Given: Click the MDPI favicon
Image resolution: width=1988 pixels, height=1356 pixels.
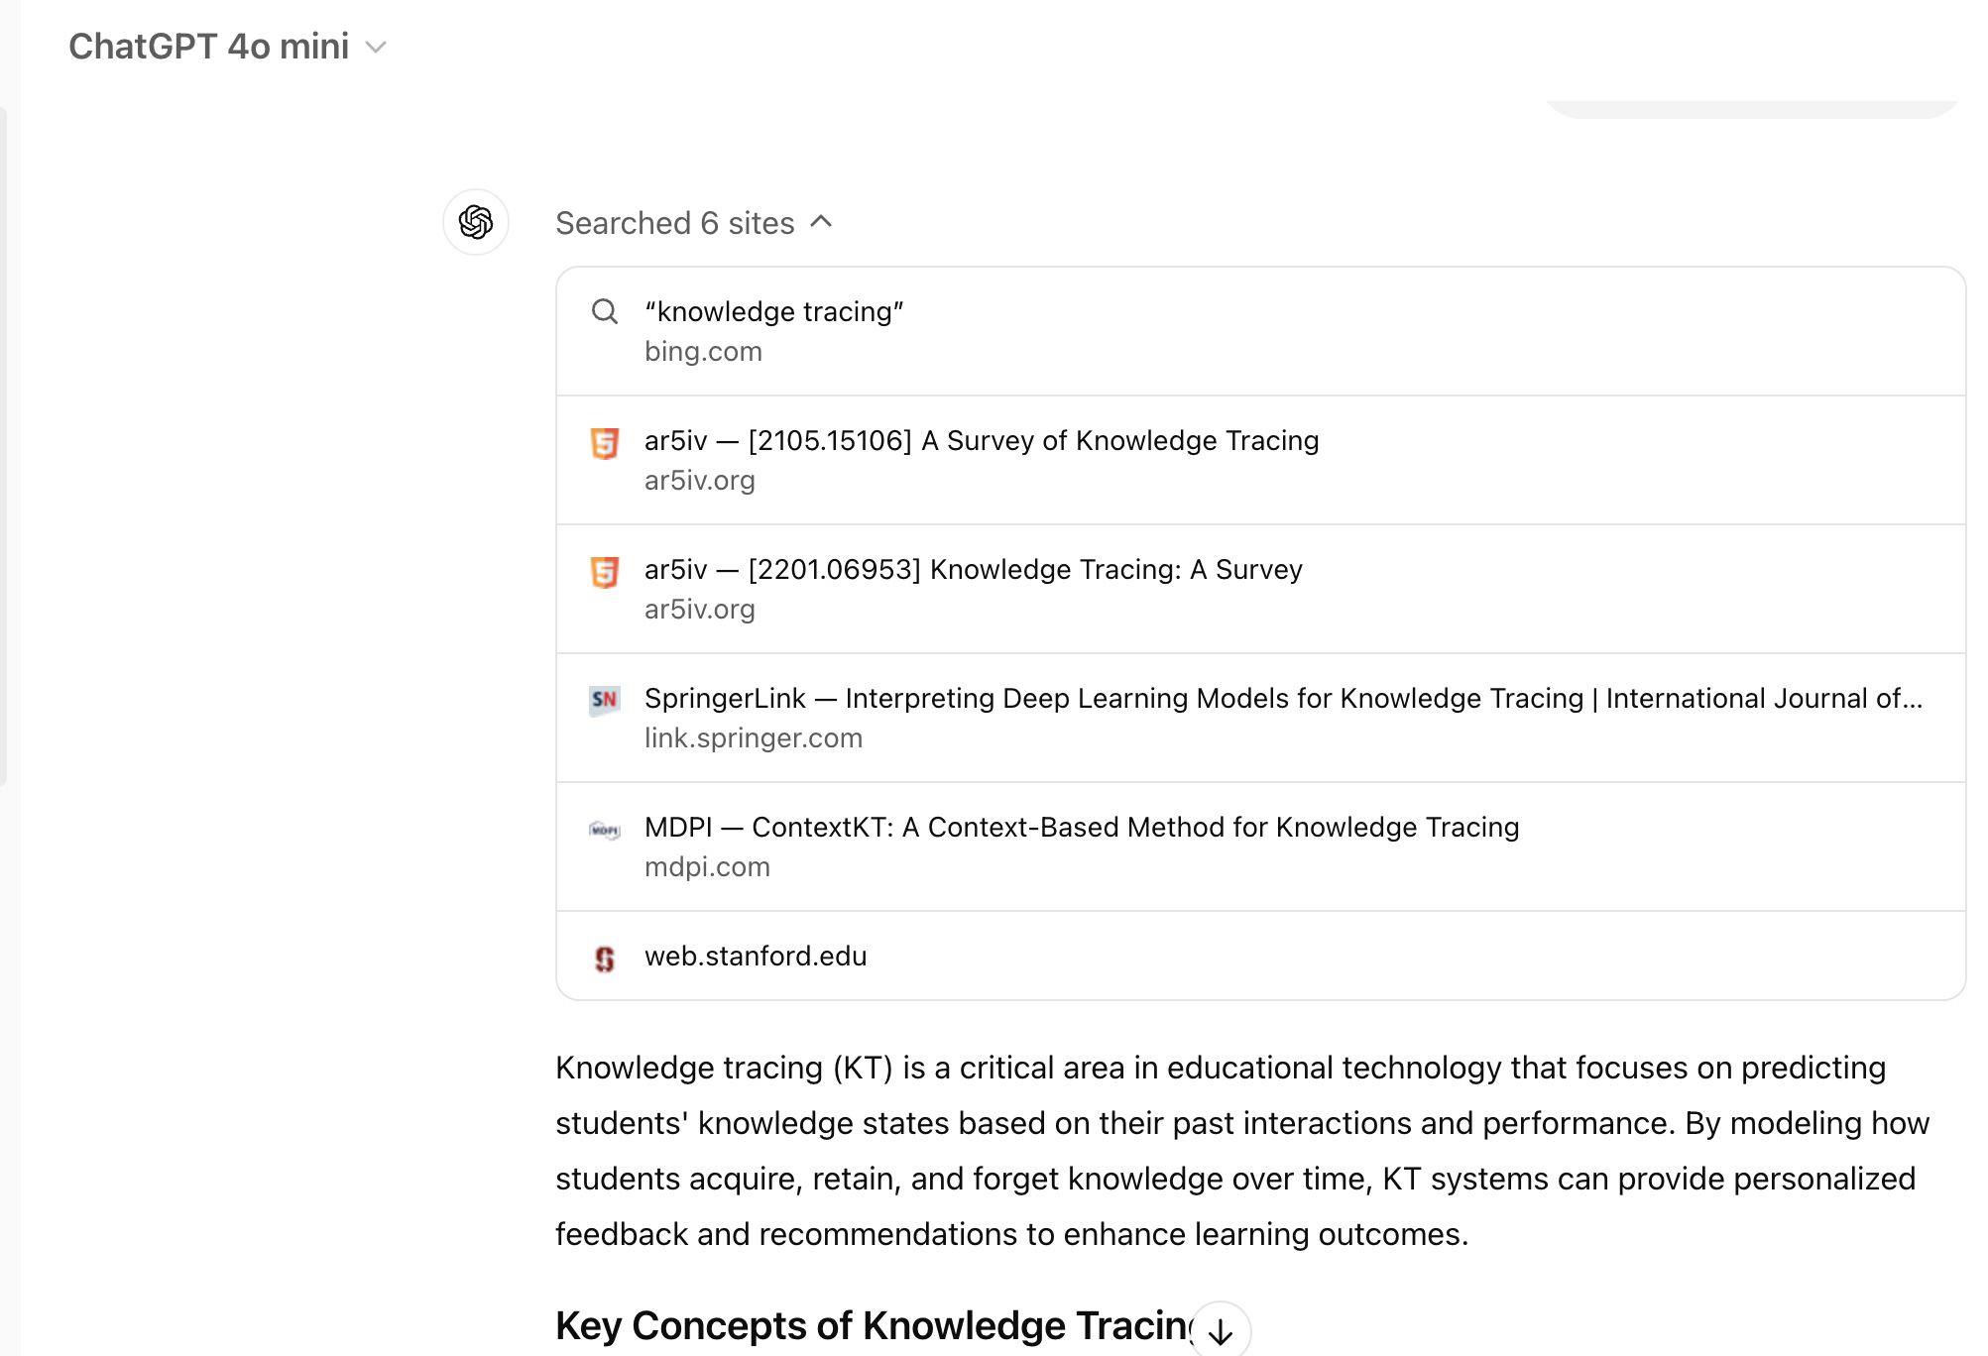Looking at the screenshot, I should [x=605, y=829].
